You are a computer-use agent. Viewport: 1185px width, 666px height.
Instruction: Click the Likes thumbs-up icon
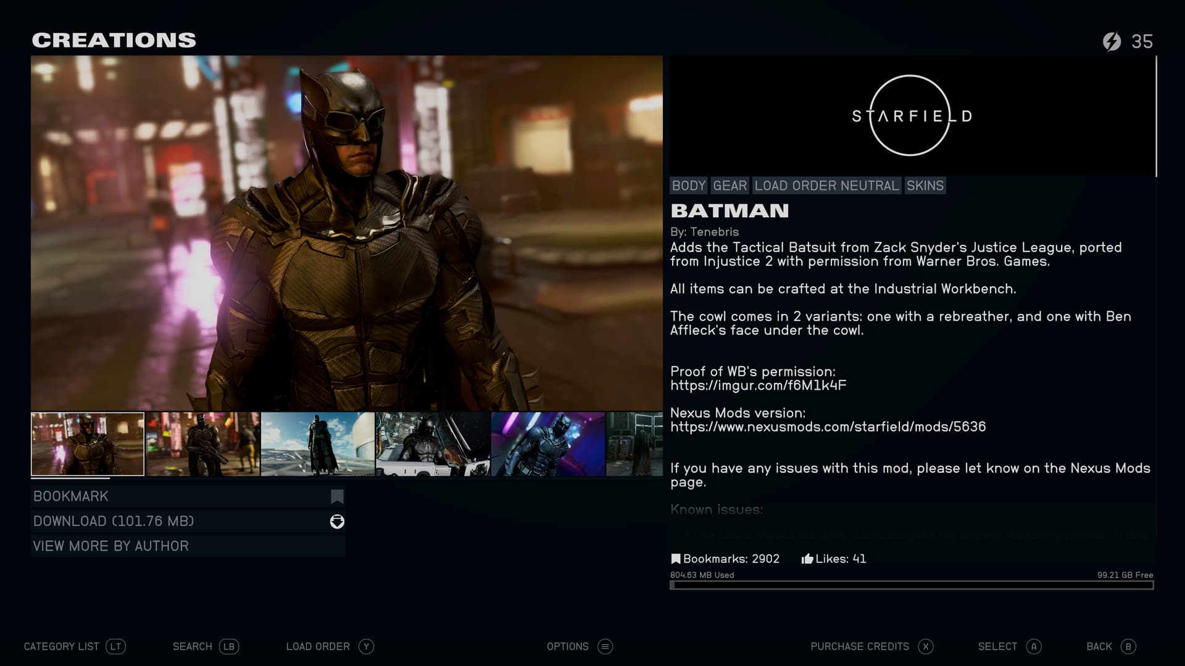click(807, 559)
